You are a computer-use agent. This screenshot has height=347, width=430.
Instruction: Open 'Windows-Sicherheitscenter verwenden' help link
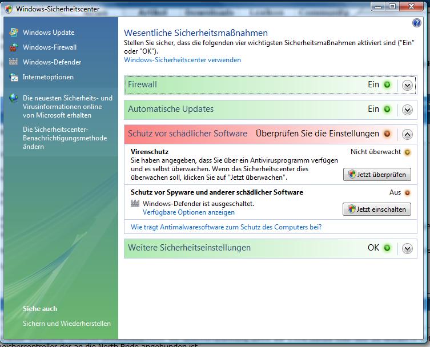pyautogui.click(x=182, y=60)
